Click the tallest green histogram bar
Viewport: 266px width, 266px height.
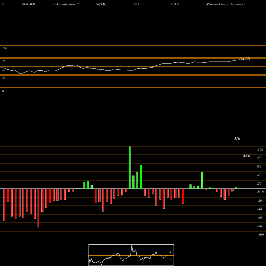[130, 168]
